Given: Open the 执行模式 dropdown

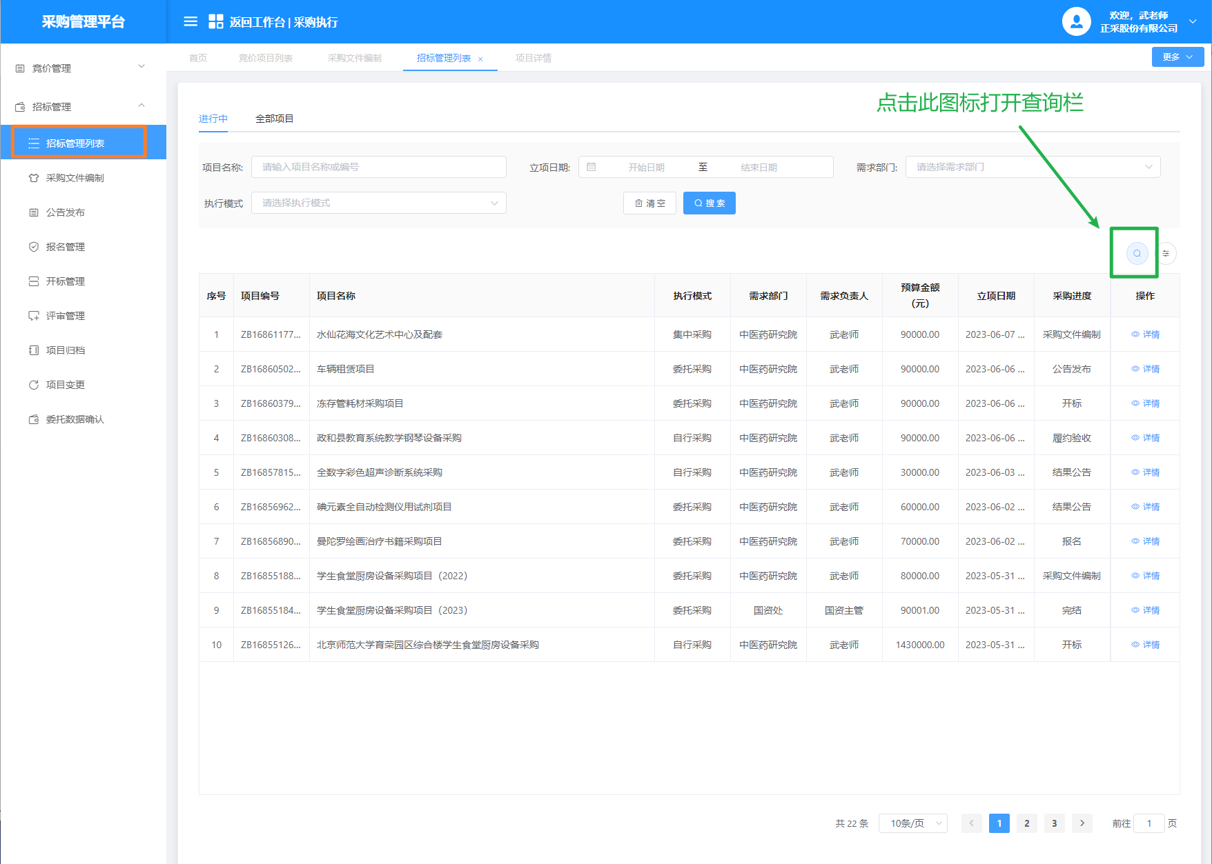Looking at the screenshot, I should 378,203.
